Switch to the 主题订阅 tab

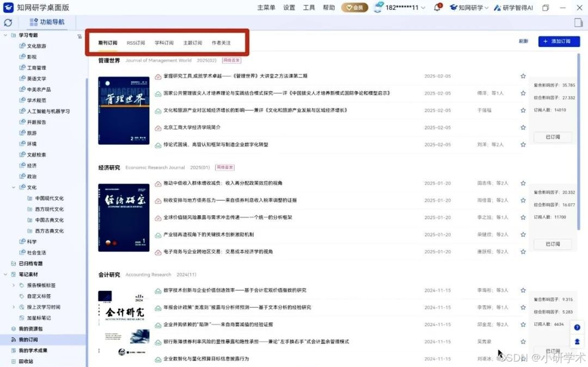[x=192, y=43]
